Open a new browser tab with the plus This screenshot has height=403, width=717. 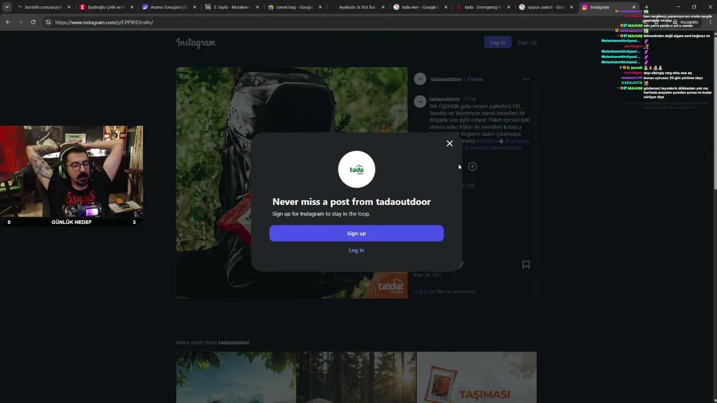coord(646,7)
